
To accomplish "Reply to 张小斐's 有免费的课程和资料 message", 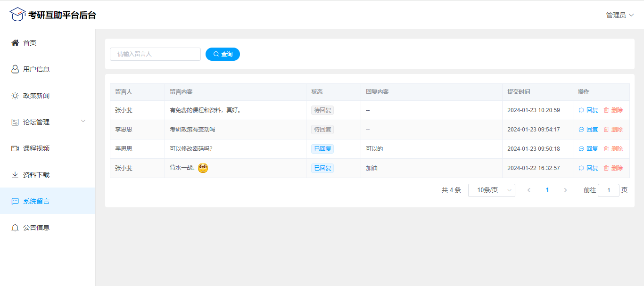I will coord(588,110).
